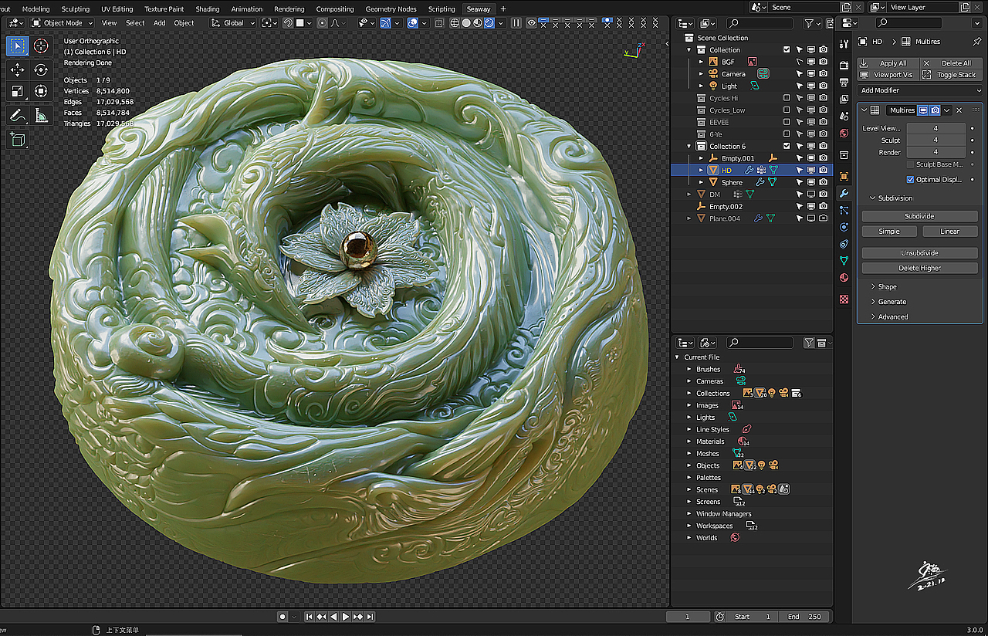Enable Sculpt Base Mesh checkbox
988x636 pixels.
point(911,164)
